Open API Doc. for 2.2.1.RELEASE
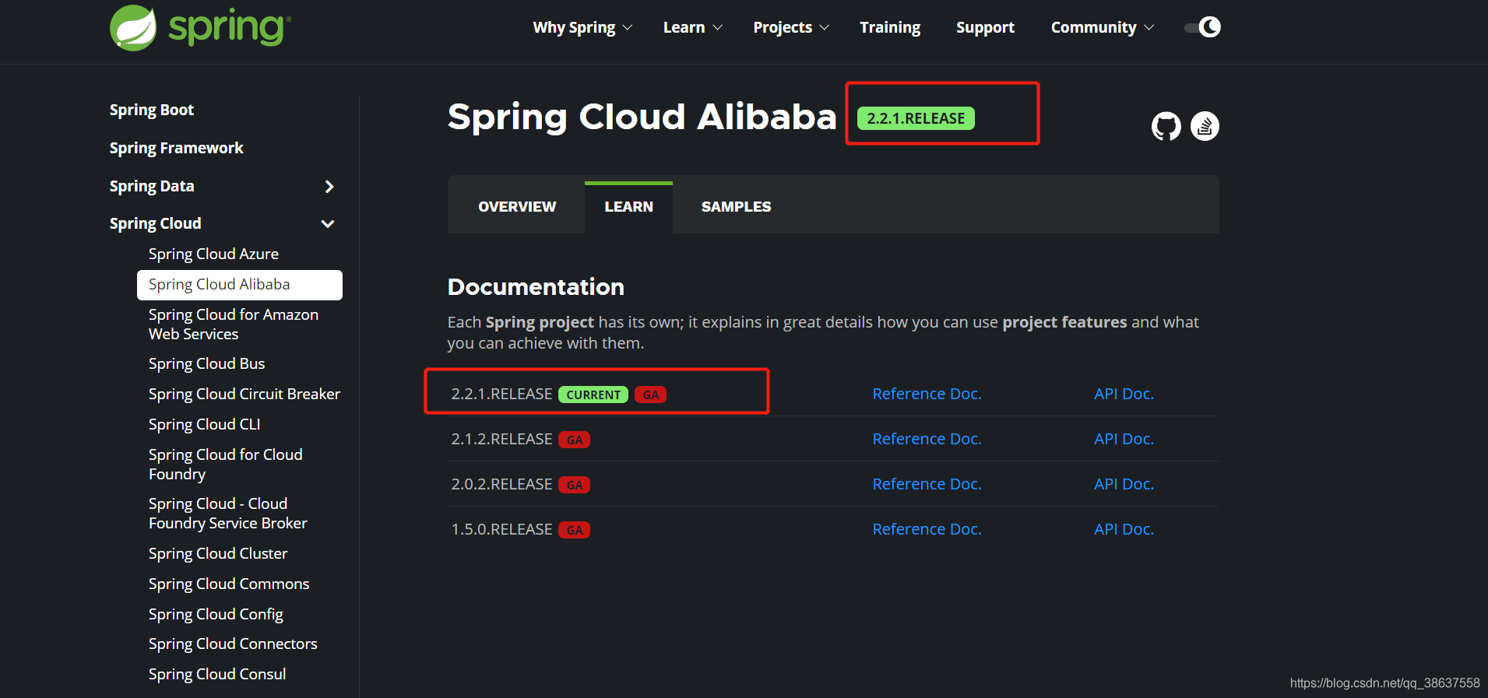This screenshot has height=698, width=1488. (1124, 394)
